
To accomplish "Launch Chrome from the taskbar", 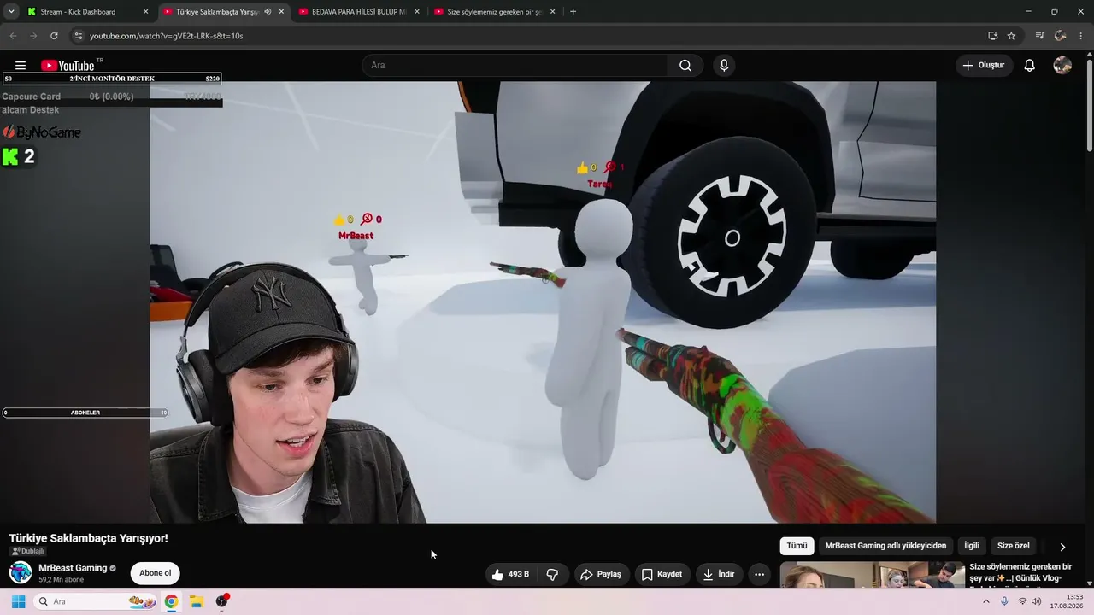I will tap(171, 601).
